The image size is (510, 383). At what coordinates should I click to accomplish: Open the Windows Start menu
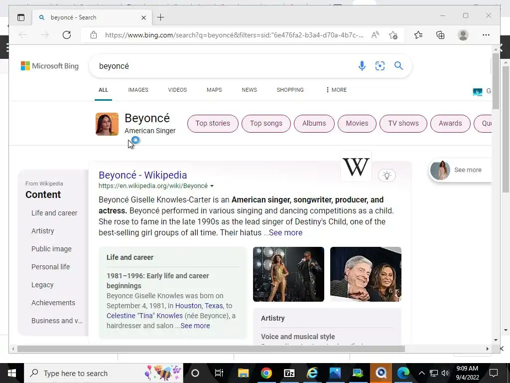point(12,373)
